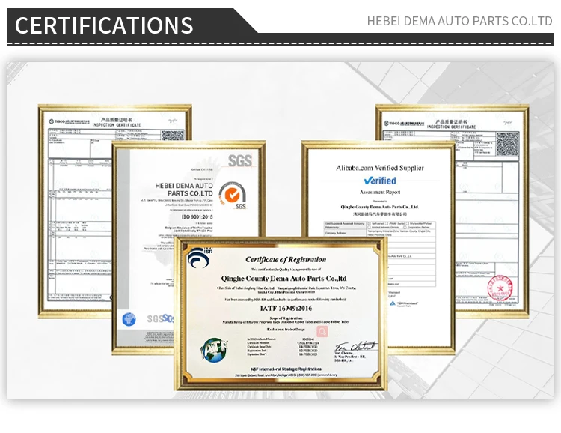Select the CERTIFICATIONS header tab
This screenshot has width=561, height=433.
pyautogui.click(x=105, y=25)
